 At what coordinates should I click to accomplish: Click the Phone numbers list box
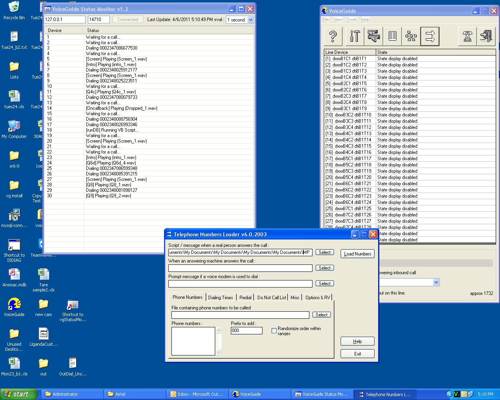coord(193,341)
